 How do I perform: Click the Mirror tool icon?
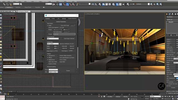pyautogui.click(x=93, y=4)
